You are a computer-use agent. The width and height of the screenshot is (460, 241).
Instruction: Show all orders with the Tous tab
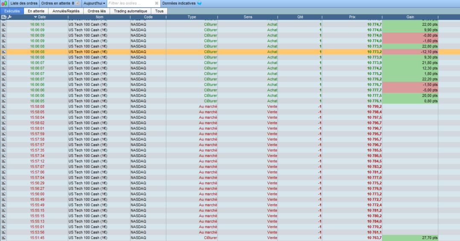pos(159,11)
